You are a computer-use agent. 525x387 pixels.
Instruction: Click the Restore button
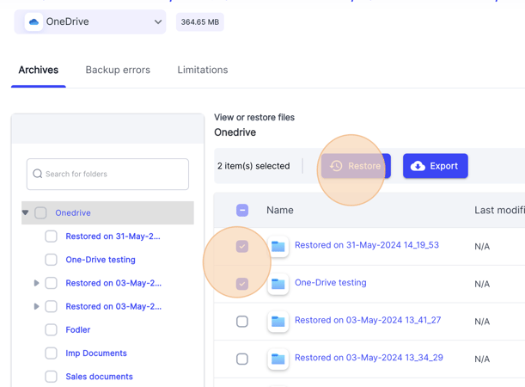[x=356, y=166]
